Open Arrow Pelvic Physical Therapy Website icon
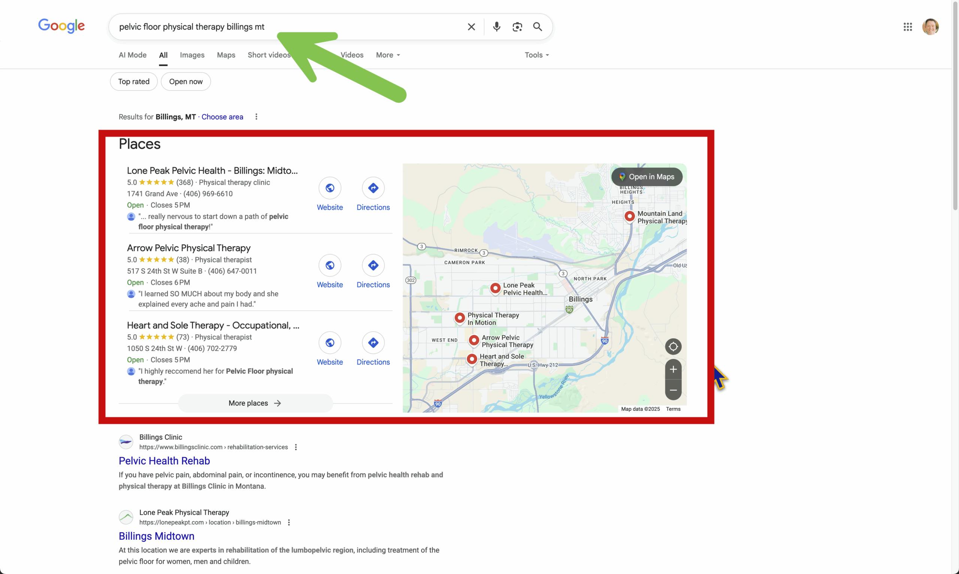The image size is (959, 574). [330, 265]
